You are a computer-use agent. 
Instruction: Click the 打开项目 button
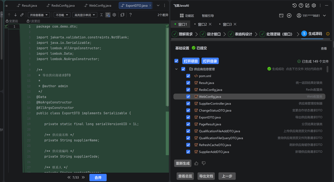coord(191,61)
